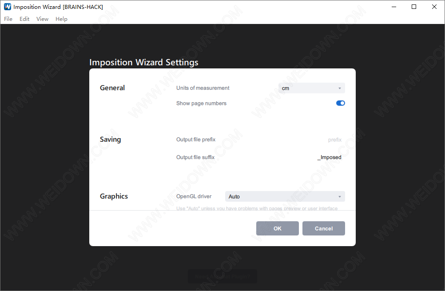Minimize the Imposition Wizard window
The height and width of the screenshot is (291, 445).
[x=393, y=7]
